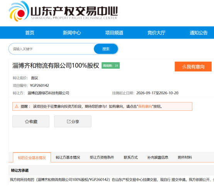Screen dimensions: 214x186
Task: Click the green 围观数 31 badge
Action: [110, 66]
